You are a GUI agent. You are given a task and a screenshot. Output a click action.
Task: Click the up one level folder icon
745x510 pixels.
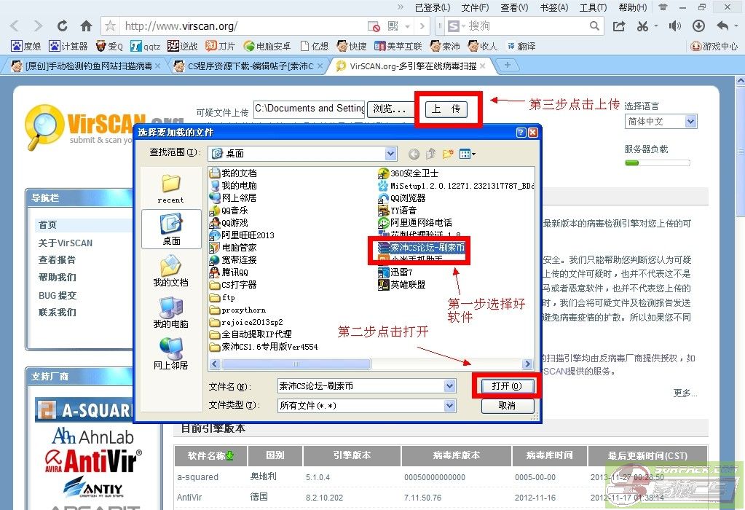click(x=431, y=154)
